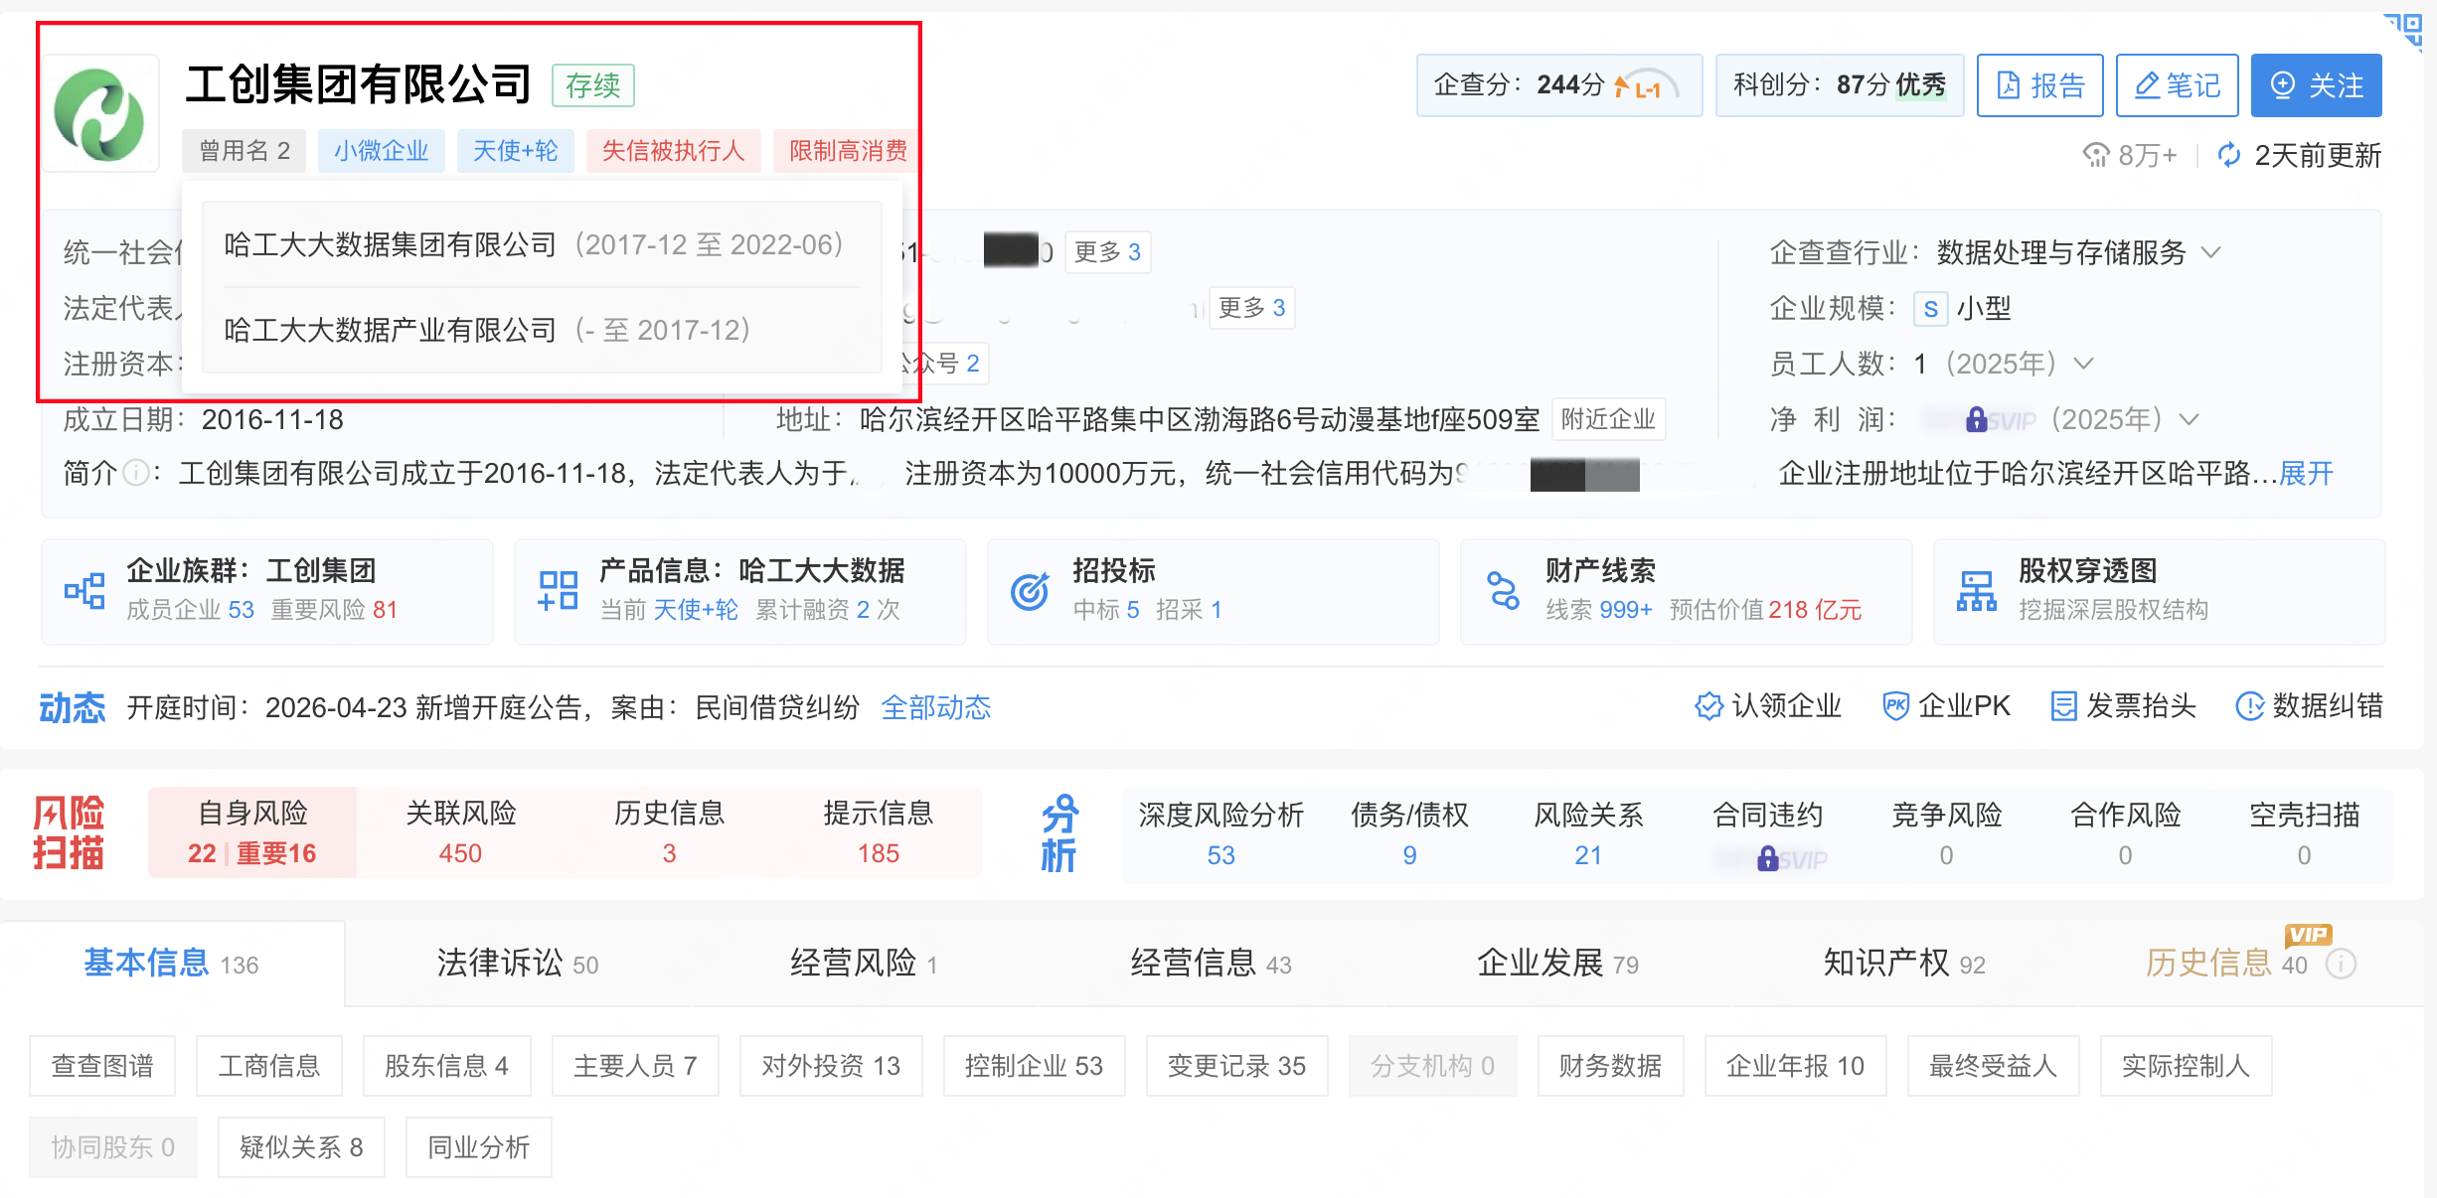
Task: Open 企业年报 10 section
Action: [1795, 1066]
